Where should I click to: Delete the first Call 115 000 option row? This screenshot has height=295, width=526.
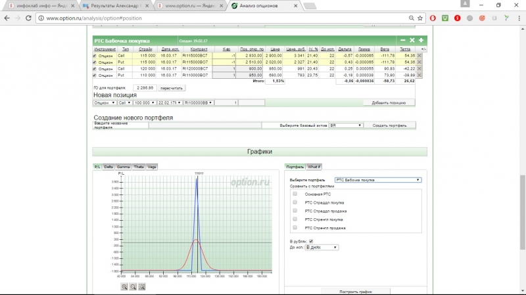click(419, 56)
